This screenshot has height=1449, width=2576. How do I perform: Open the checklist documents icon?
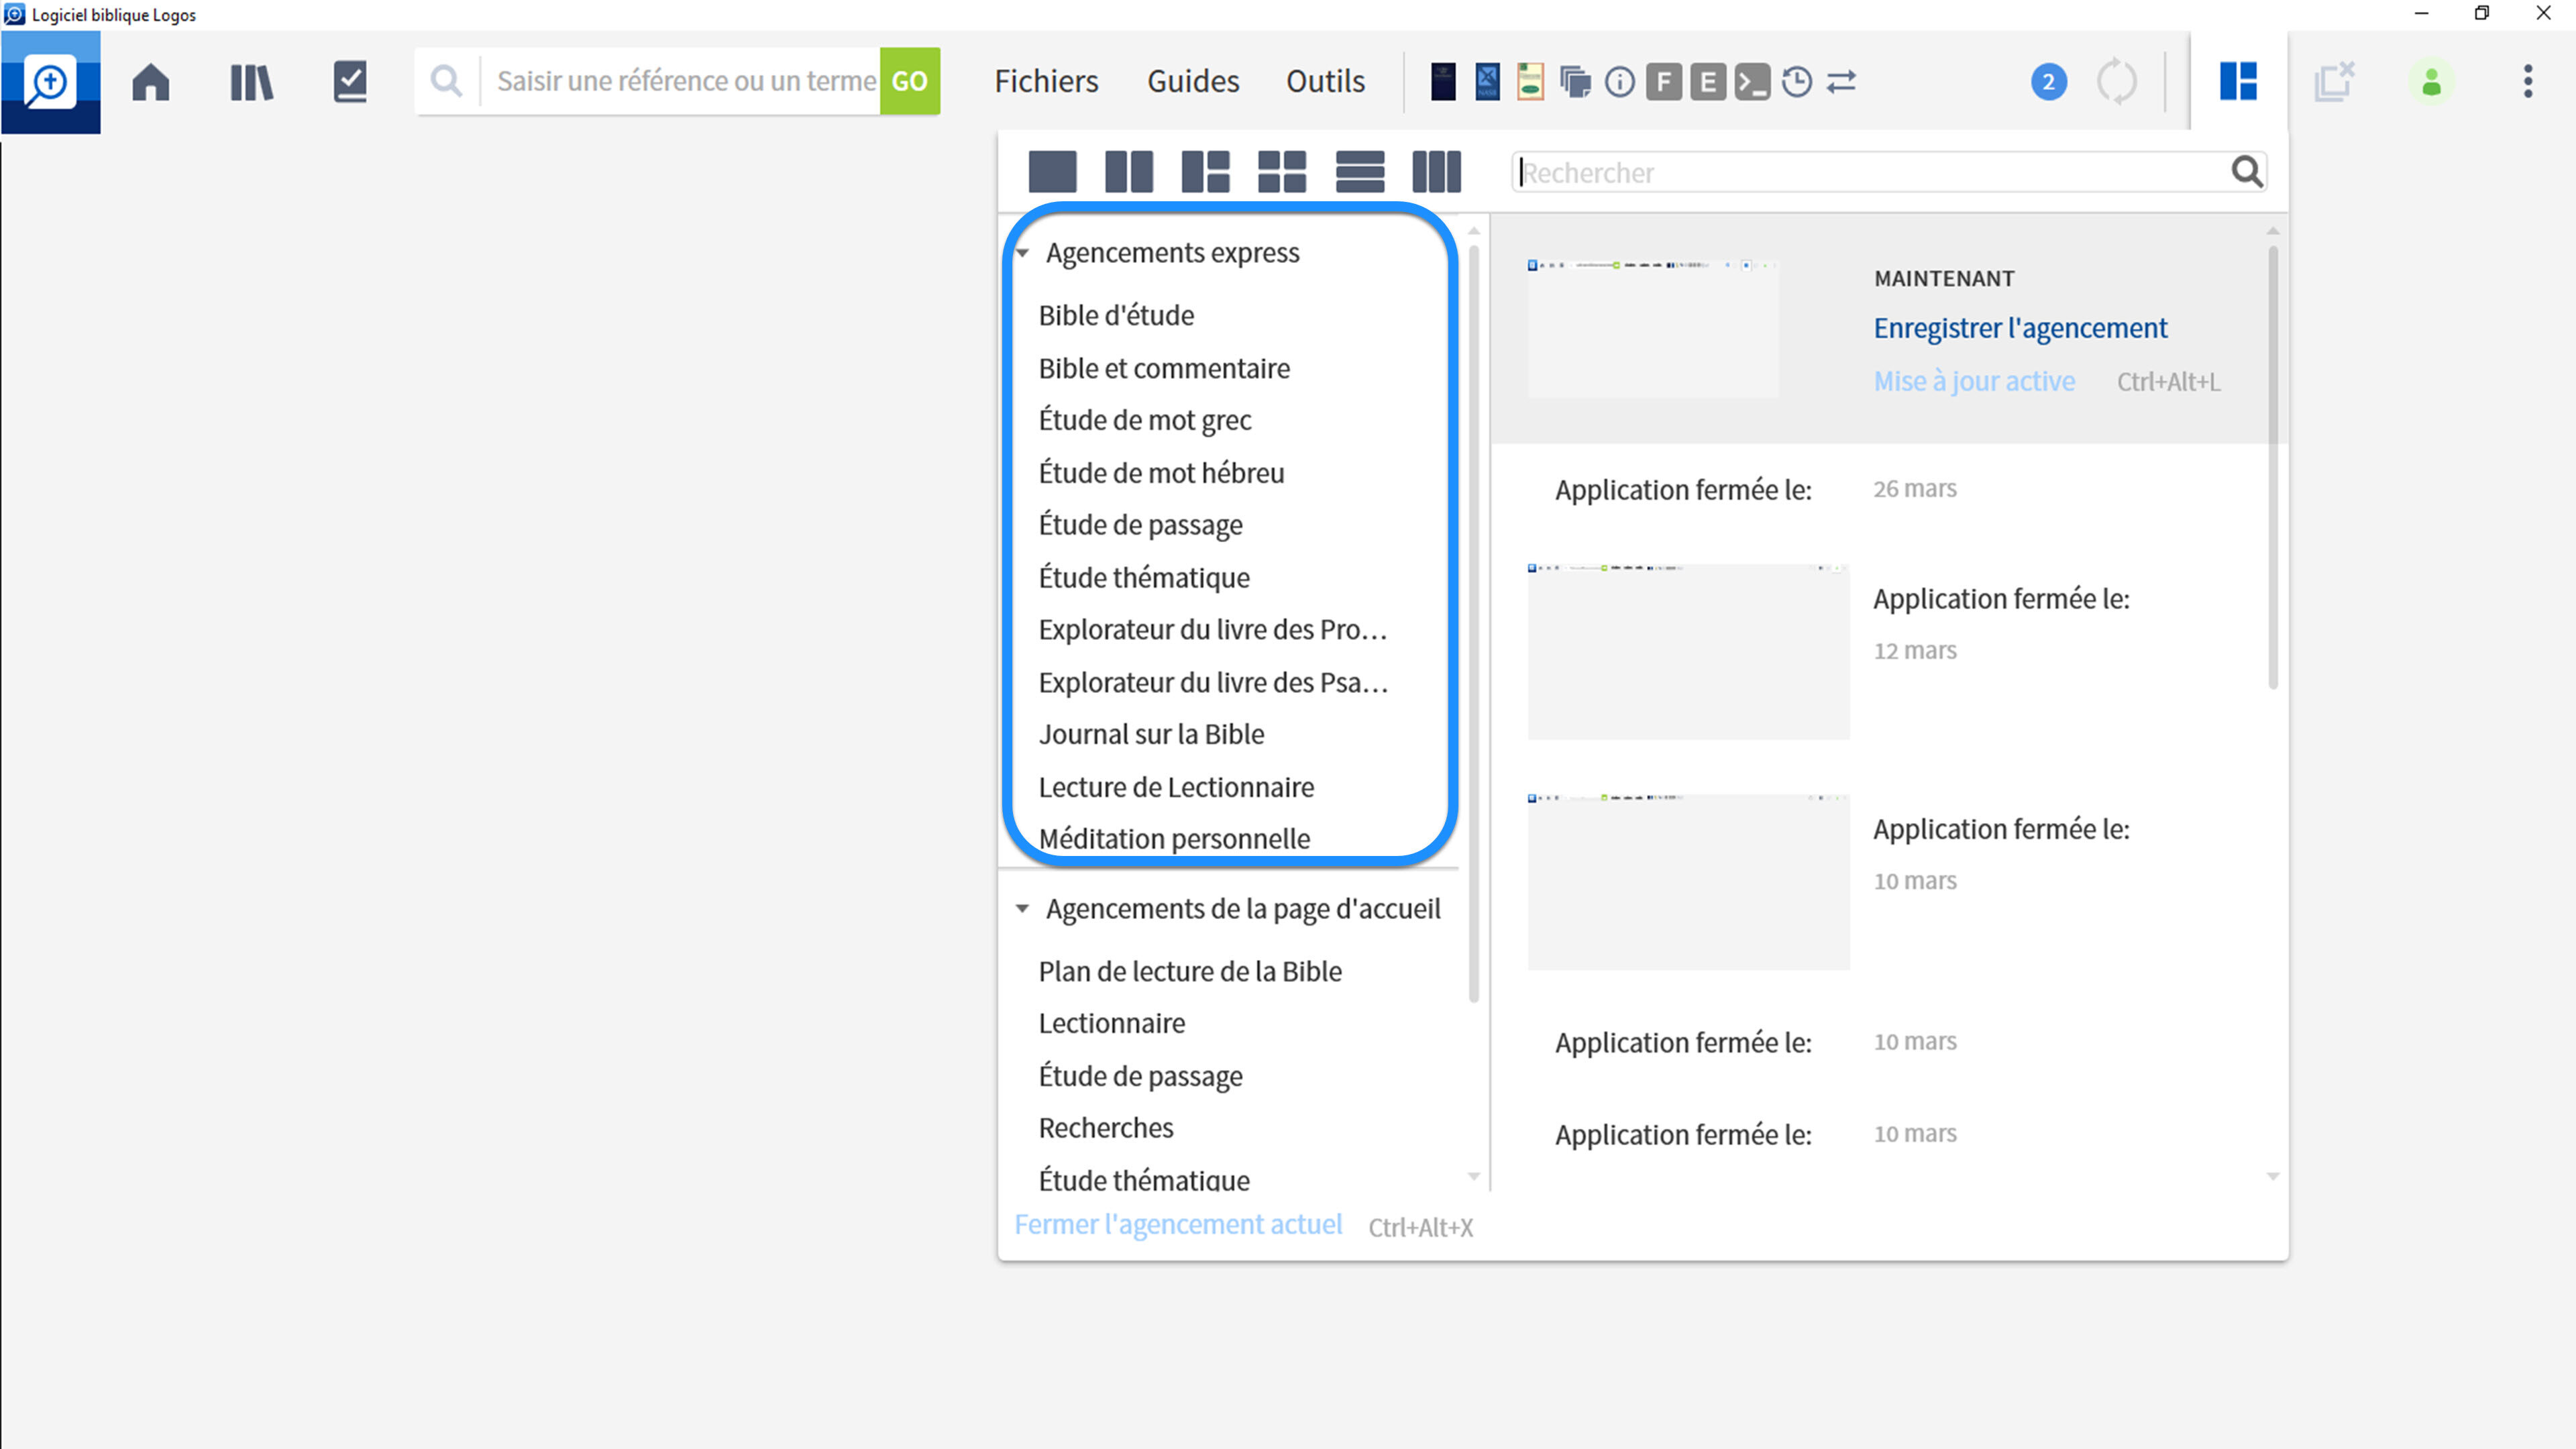tap(350, 81)
